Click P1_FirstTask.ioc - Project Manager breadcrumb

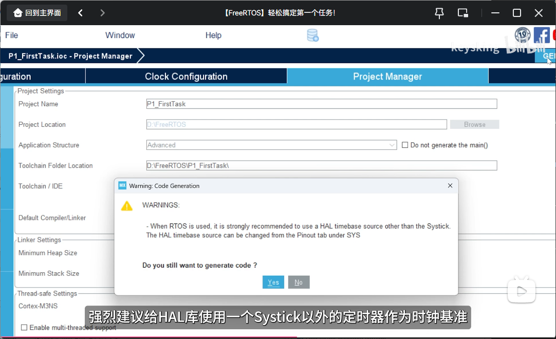[70, 56]
